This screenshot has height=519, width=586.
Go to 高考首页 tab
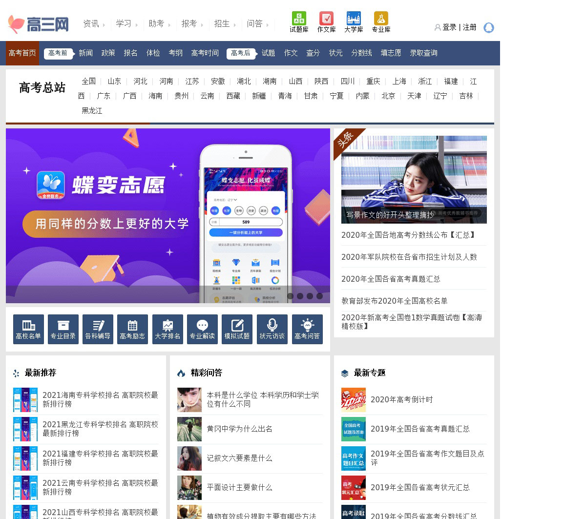point(22,53)
